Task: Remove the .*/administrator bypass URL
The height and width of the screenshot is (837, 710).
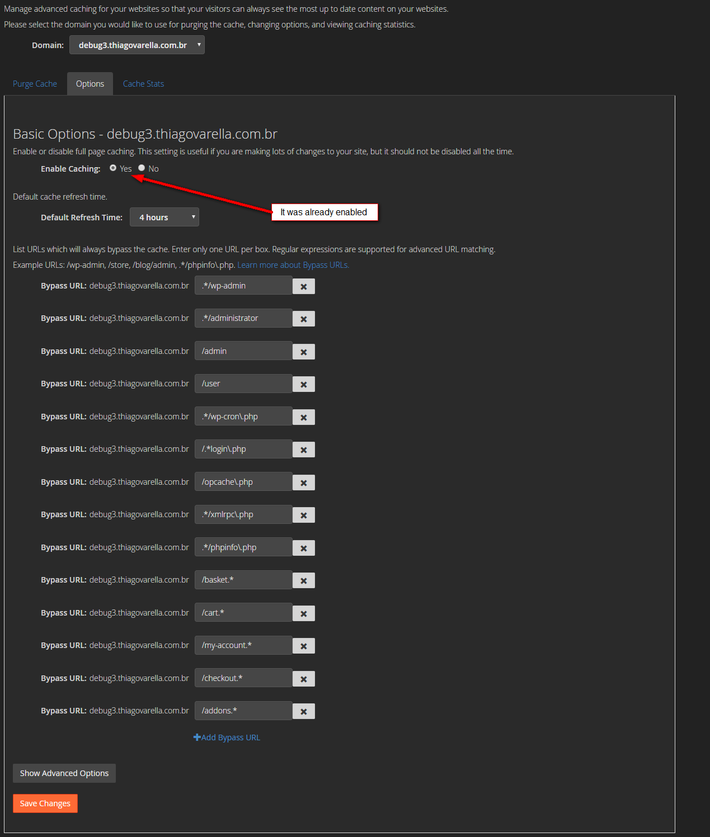Action: (304, 319)
